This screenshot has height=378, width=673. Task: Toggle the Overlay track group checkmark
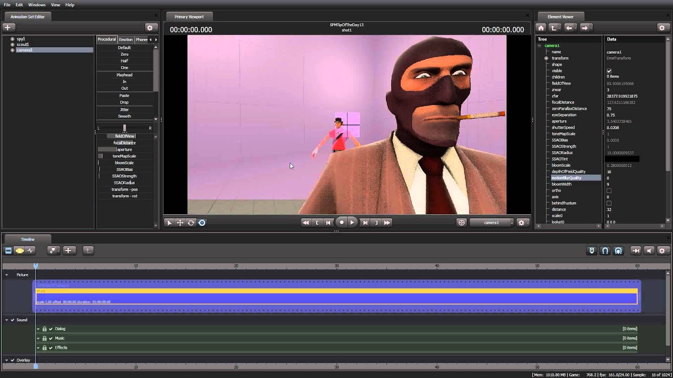[13, 360]
